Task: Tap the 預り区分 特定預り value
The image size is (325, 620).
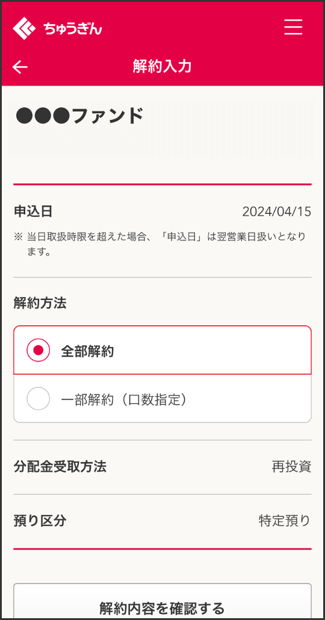Action: (x=285, y=521)
